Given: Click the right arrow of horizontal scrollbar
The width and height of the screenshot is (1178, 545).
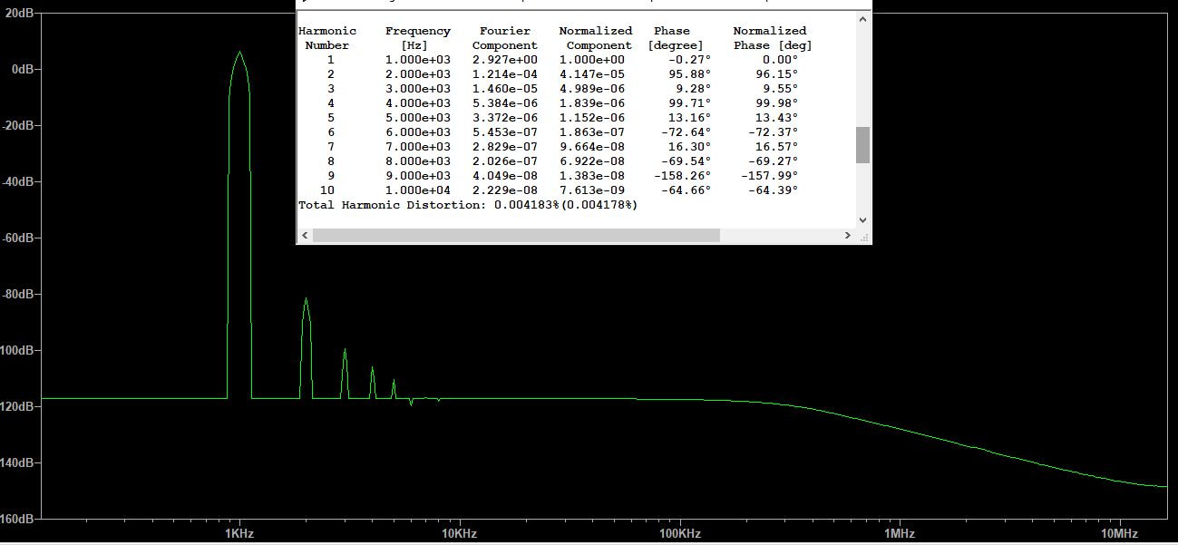Looking at the screenshot, I should coord(847,235).
